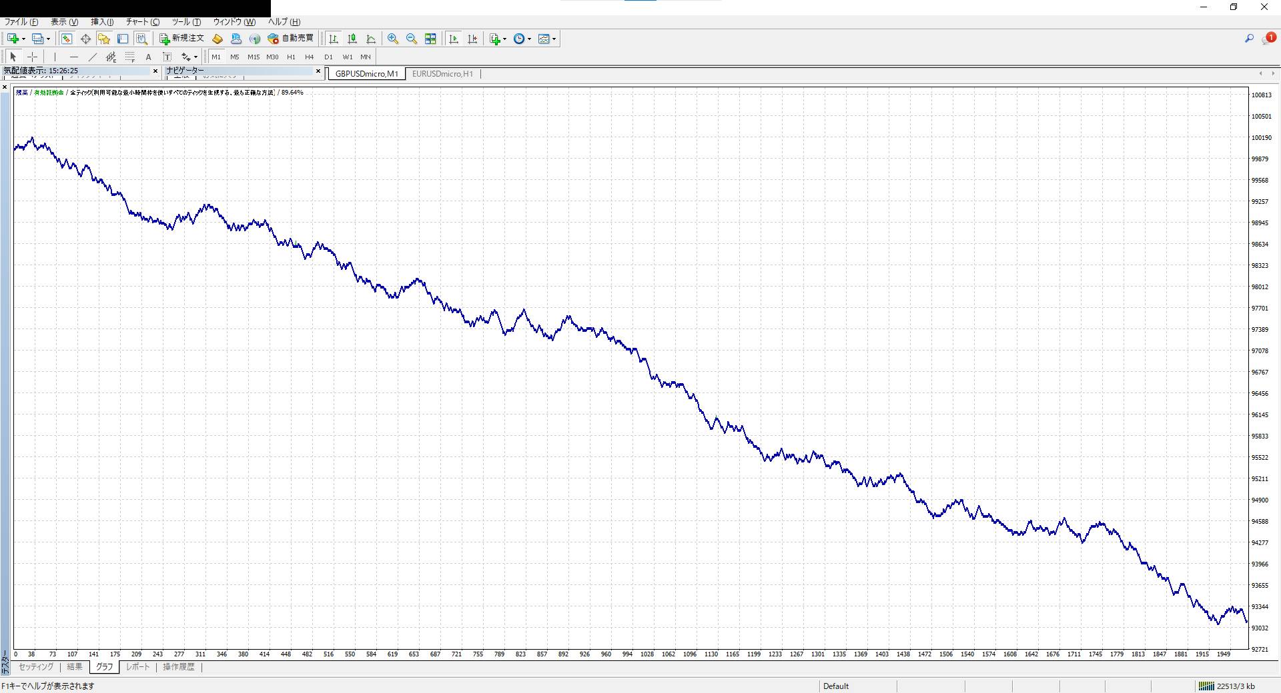Click the connection status 22513/3 kb
The image size is (1281, 693).
1227,686
